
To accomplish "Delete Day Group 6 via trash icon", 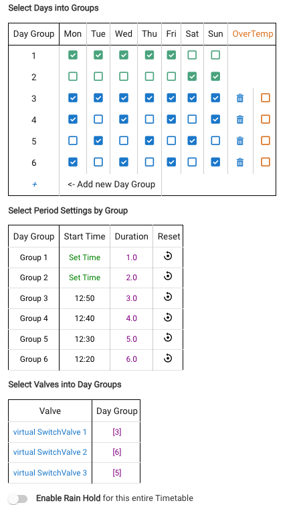I will tap(240, 162).
